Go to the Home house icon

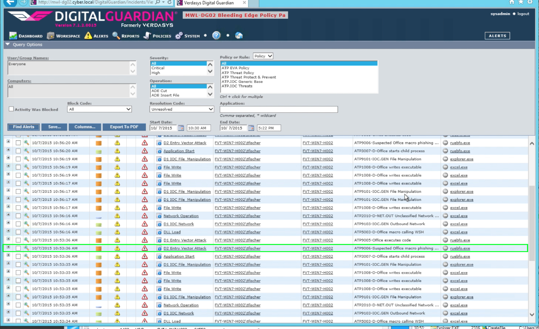coord(239,35)
